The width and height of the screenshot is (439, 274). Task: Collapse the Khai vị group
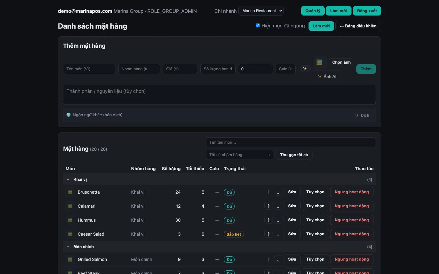click(x=68, y=180)
